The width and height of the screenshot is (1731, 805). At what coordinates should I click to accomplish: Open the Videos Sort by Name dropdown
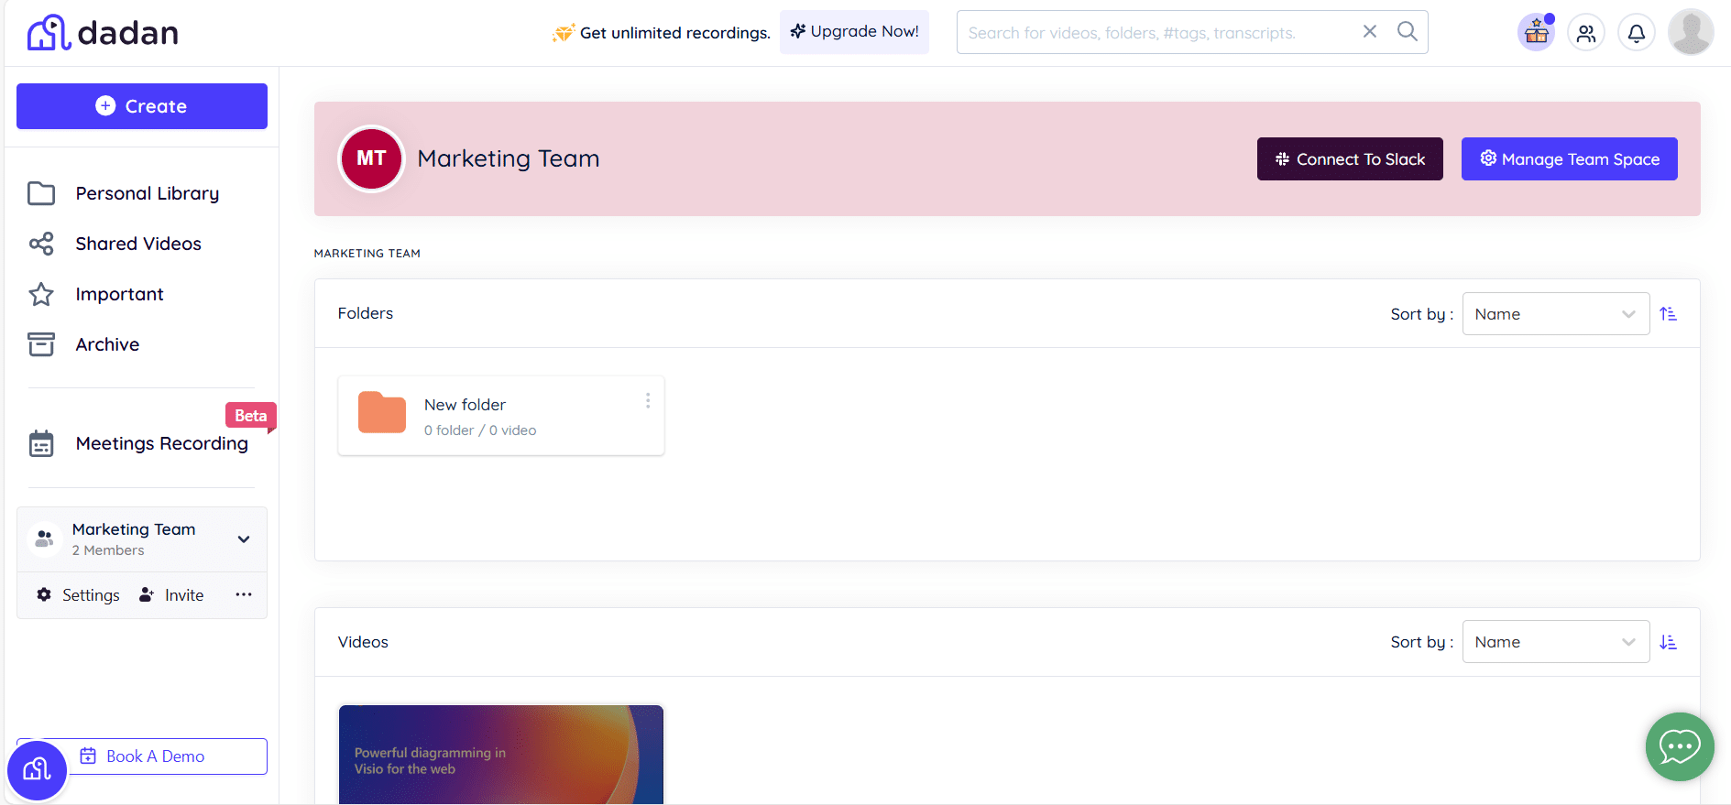click(x=1556, y=642)
